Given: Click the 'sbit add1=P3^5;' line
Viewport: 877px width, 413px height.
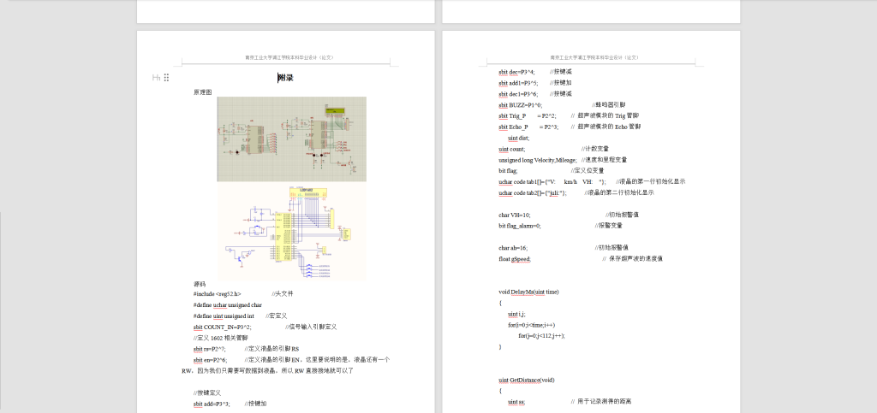Looking at the screenshot, I should 518,83.
